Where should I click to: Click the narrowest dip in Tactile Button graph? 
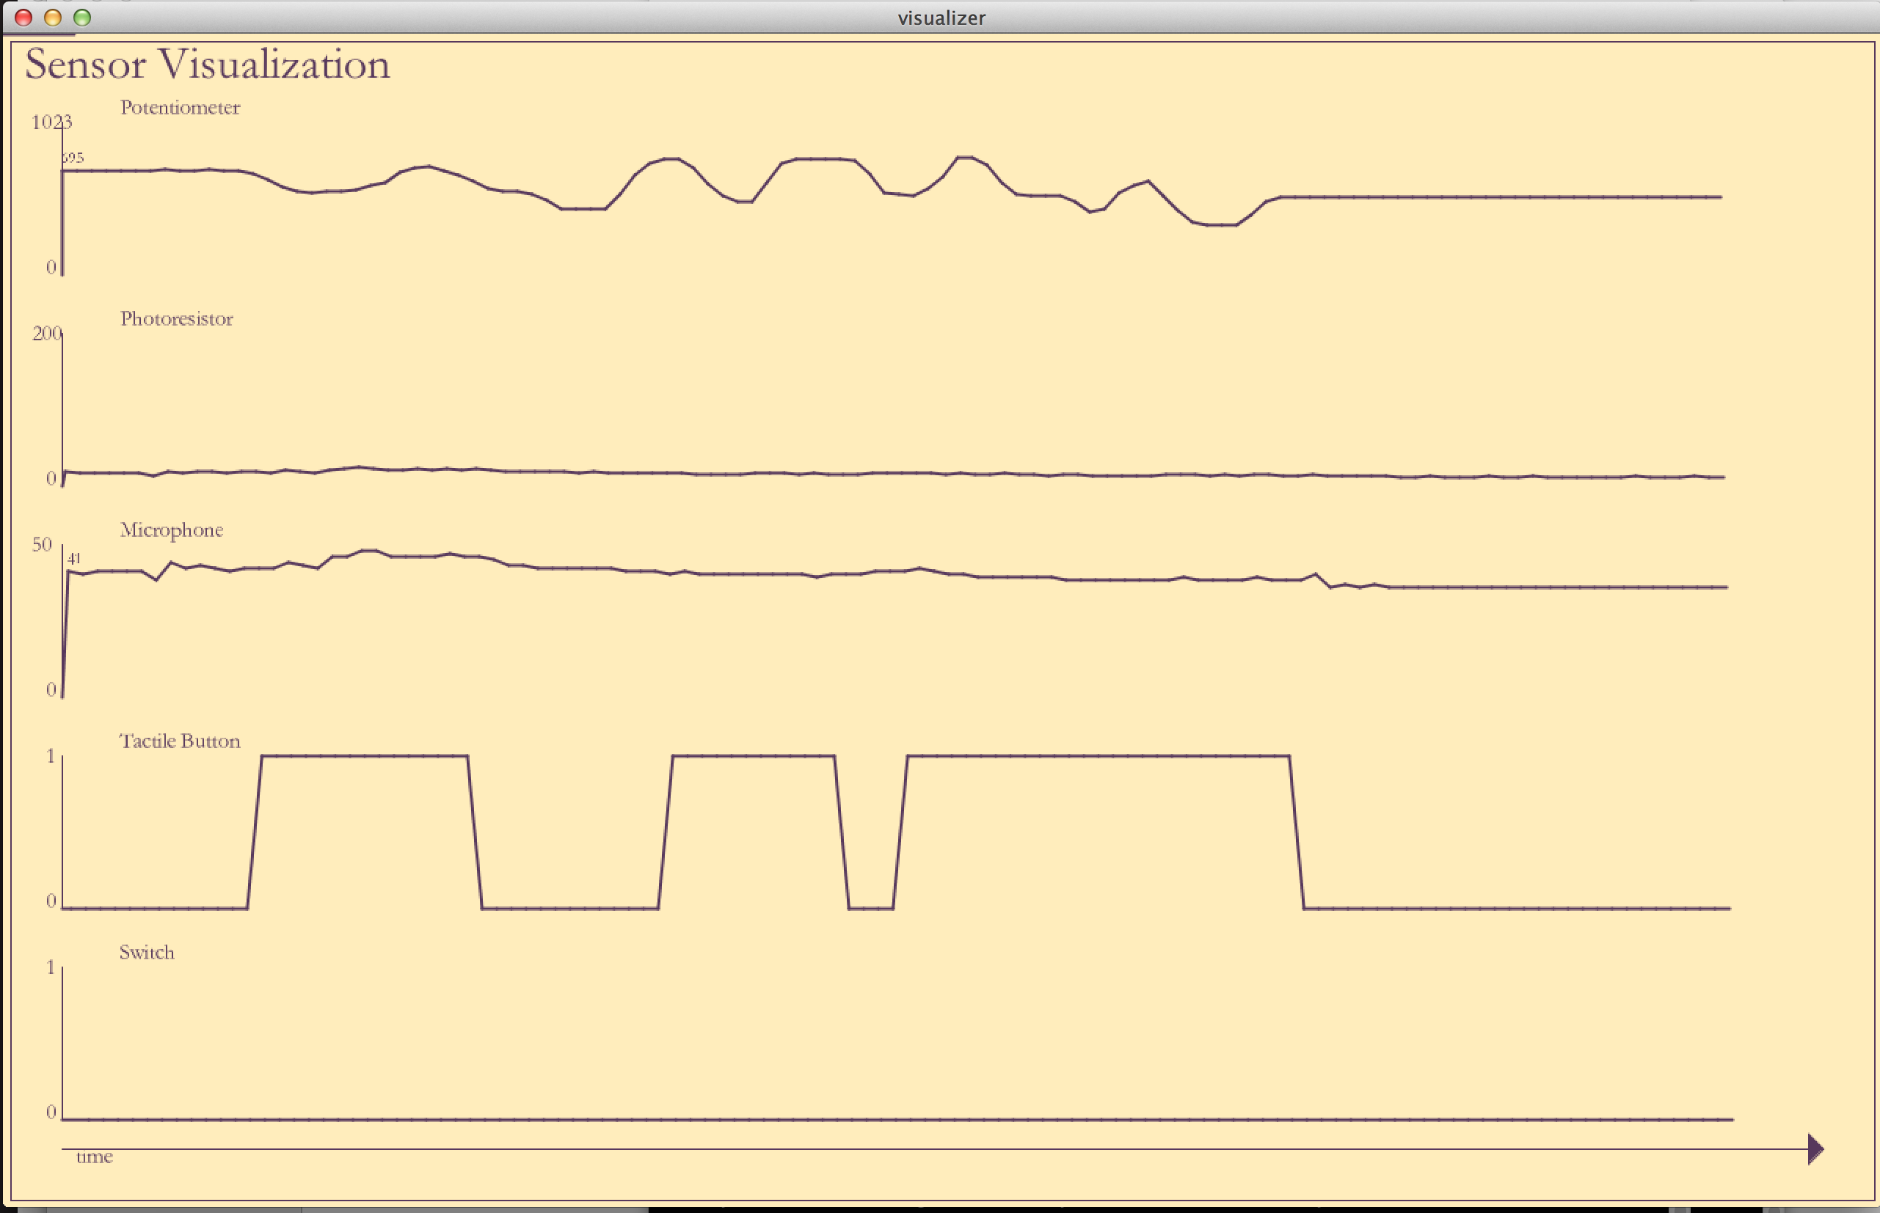(x=871, y=907)
